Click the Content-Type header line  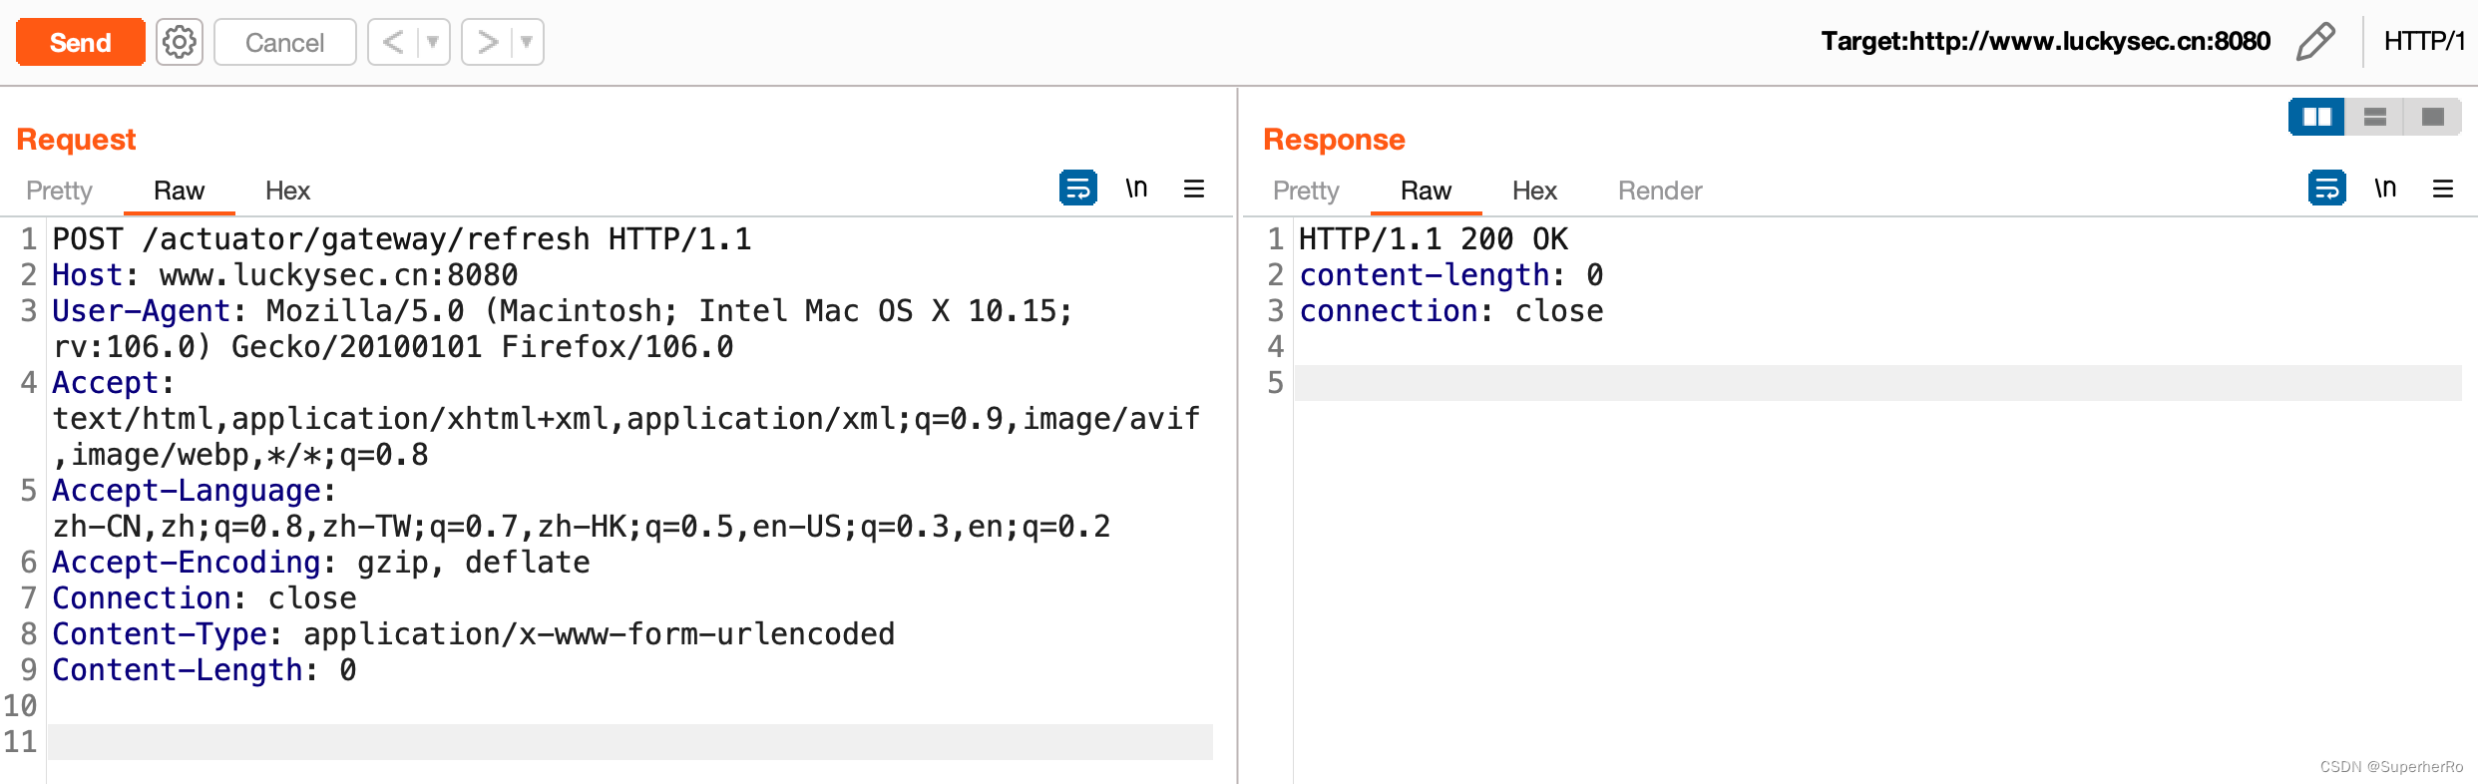(474, 634)
